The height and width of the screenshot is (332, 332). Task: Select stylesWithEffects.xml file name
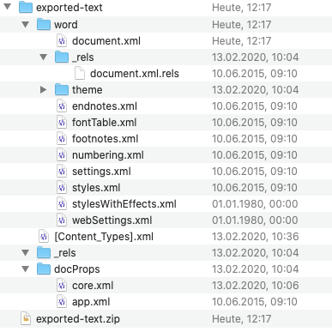124,204
